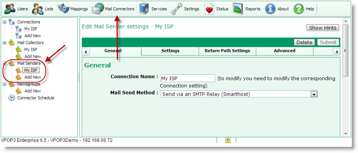
Task: Switch to the Return Path Settings tab
Action: point(227,51)
